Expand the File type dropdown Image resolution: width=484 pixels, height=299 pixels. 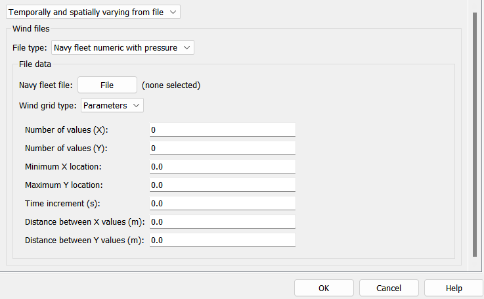pos(123,47)
